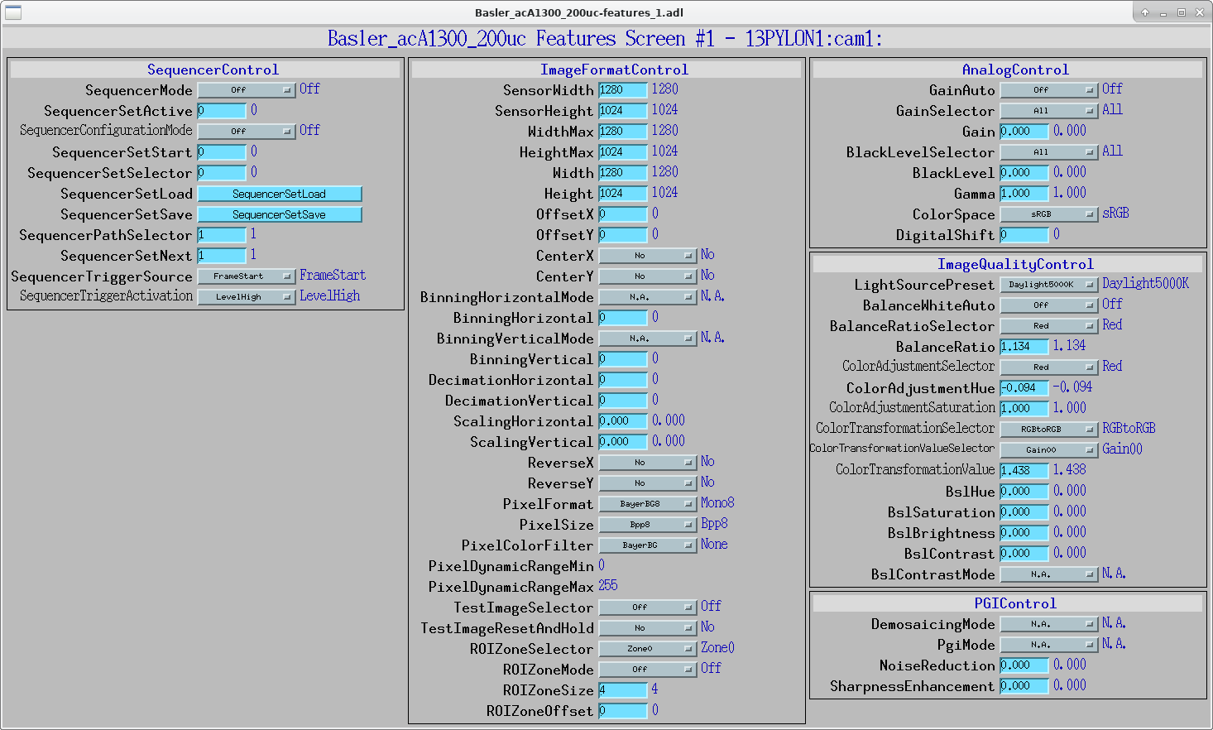Open the PgiMode dropdown
Viewport: 1213px width, 730px height.
point(1049,644)
